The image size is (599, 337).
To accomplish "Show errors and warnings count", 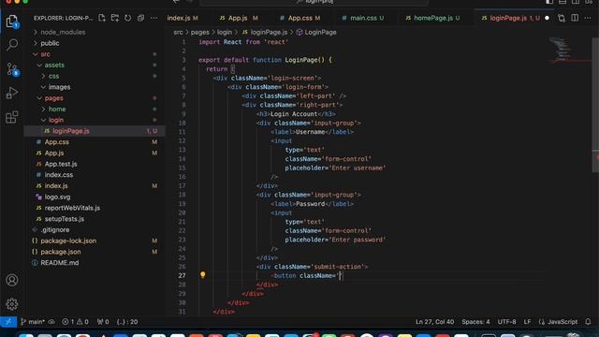I will point(75,322).
